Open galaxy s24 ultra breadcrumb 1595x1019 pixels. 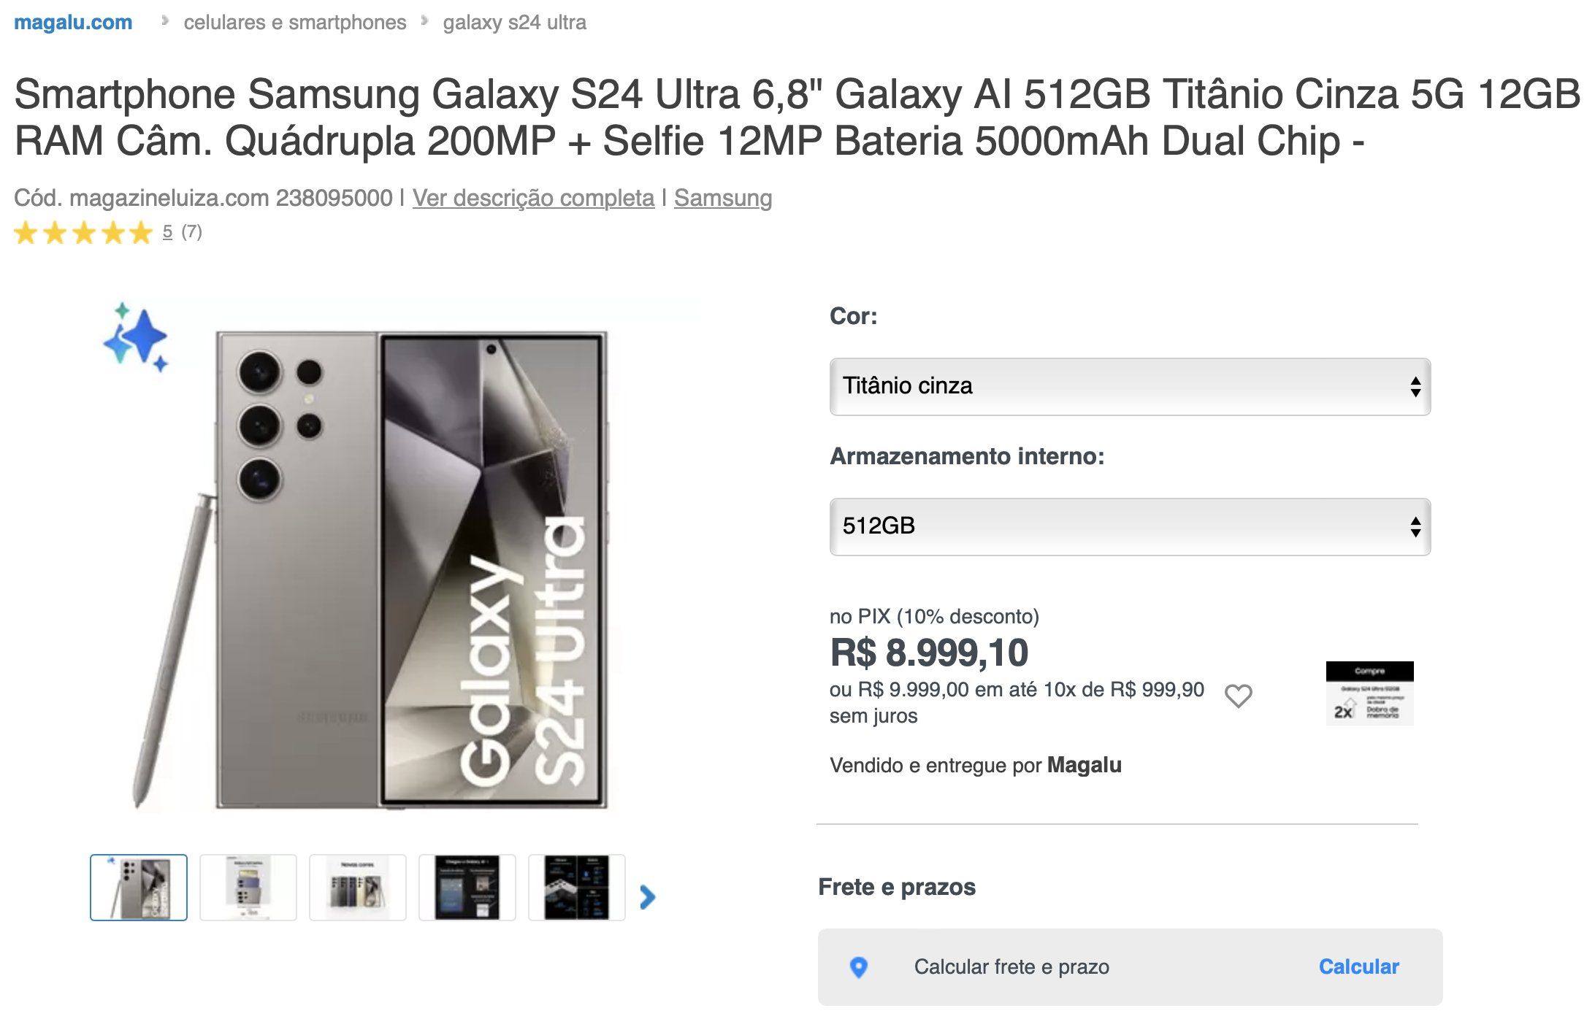click(x=514, y=23)
